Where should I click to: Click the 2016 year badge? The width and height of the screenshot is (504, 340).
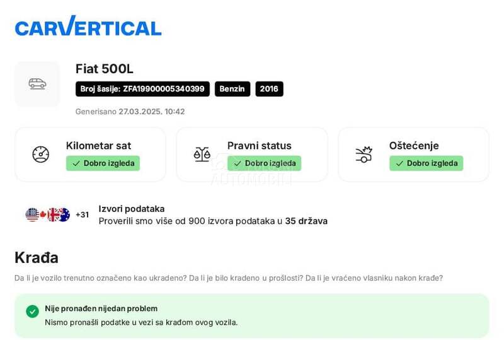coord(269,89)
